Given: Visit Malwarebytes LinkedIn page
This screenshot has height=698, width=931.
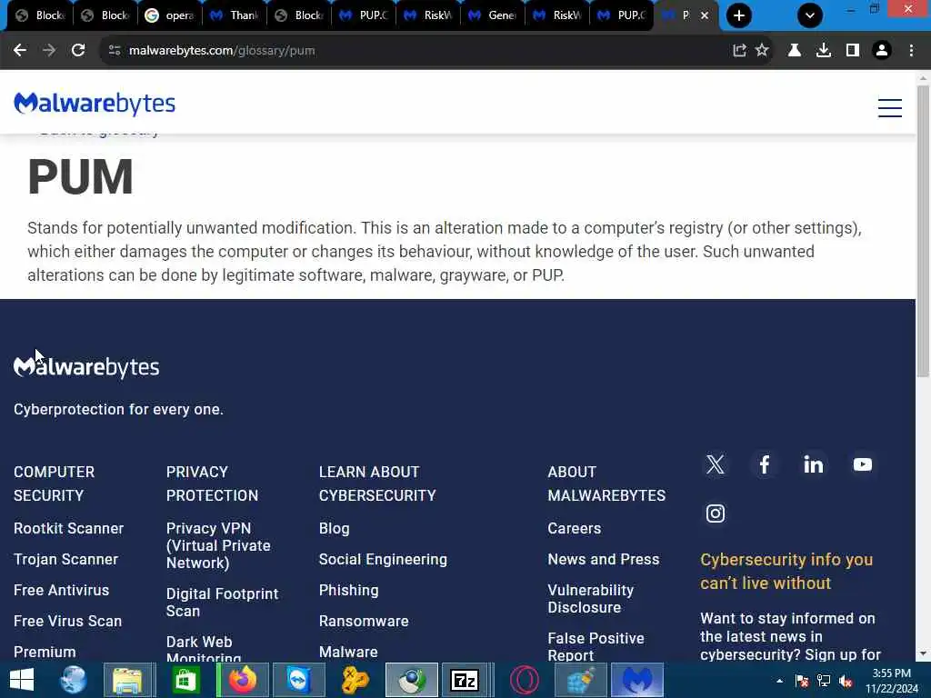Looking at the screenshot, I should coord(814,464).
